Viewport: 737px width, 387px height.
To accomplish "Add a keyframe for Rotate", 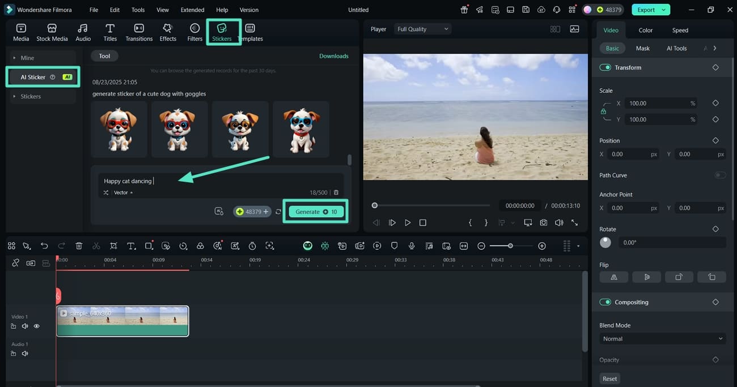I will tap(715, 229).
